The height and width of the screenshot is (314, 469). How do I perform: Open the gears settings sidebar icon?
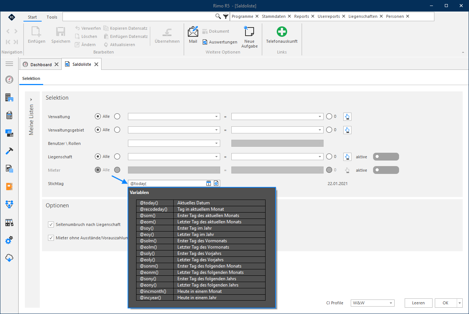coord(9,240)
